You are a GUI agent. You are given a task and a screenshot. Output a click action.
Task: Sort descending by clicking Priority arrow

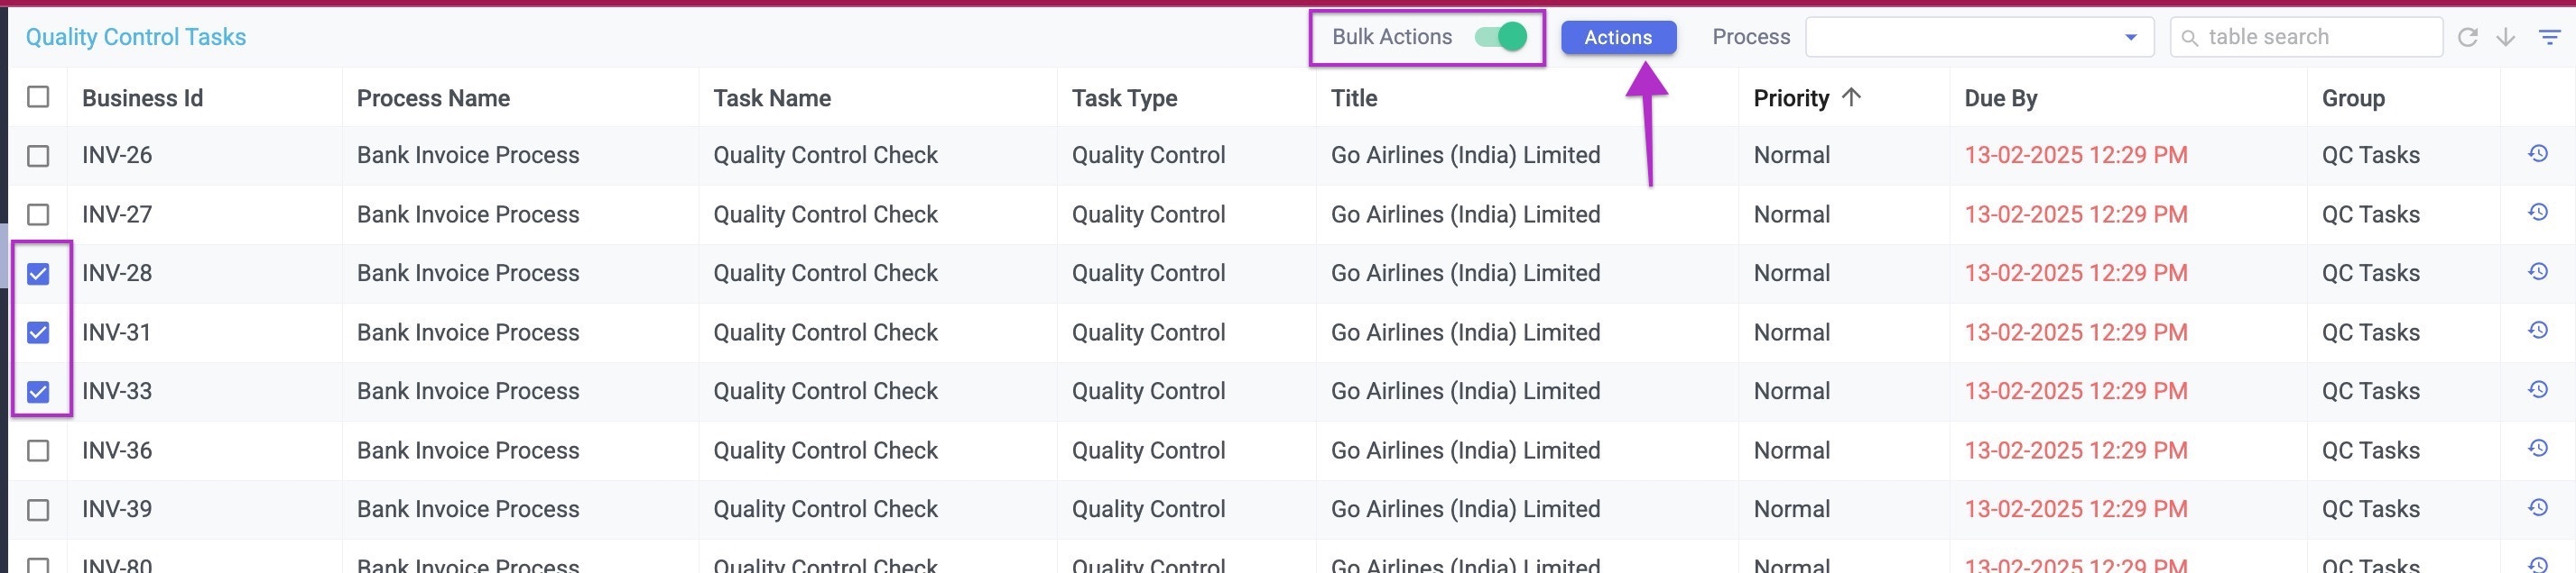click(1852, 98)
